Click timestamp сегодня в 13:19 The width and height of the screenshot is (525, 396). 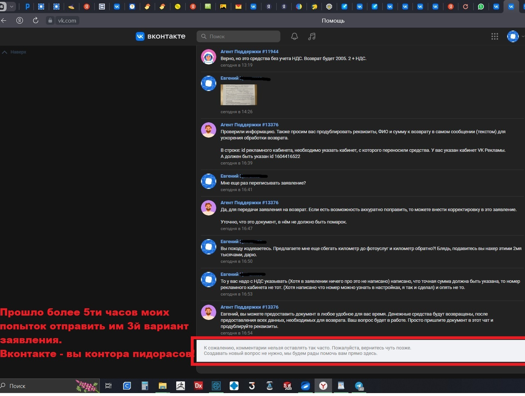coord(236,65)
